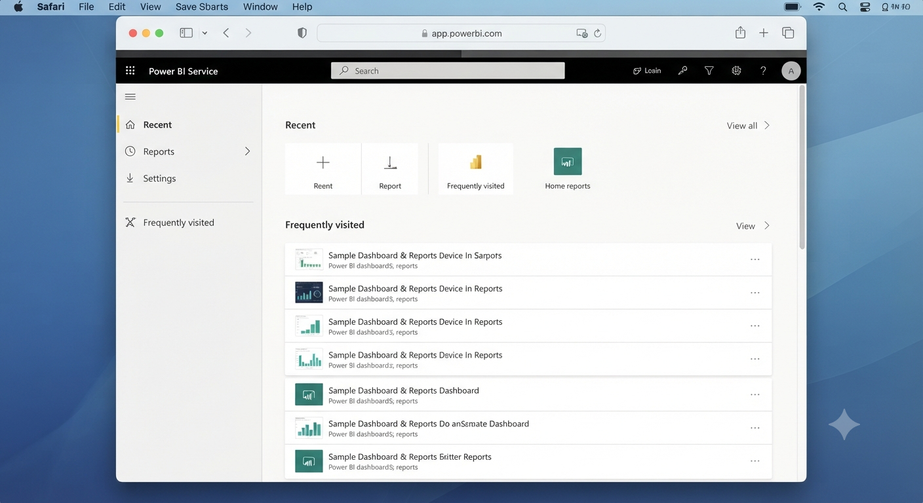Open sidebar dropdown arrow in Safari toolbar

click(205, 33)
